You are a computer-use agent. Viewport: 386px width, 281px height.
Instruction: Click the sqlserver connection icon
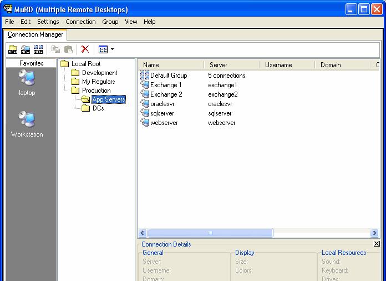pyautogui.click(x=145, y=113)
